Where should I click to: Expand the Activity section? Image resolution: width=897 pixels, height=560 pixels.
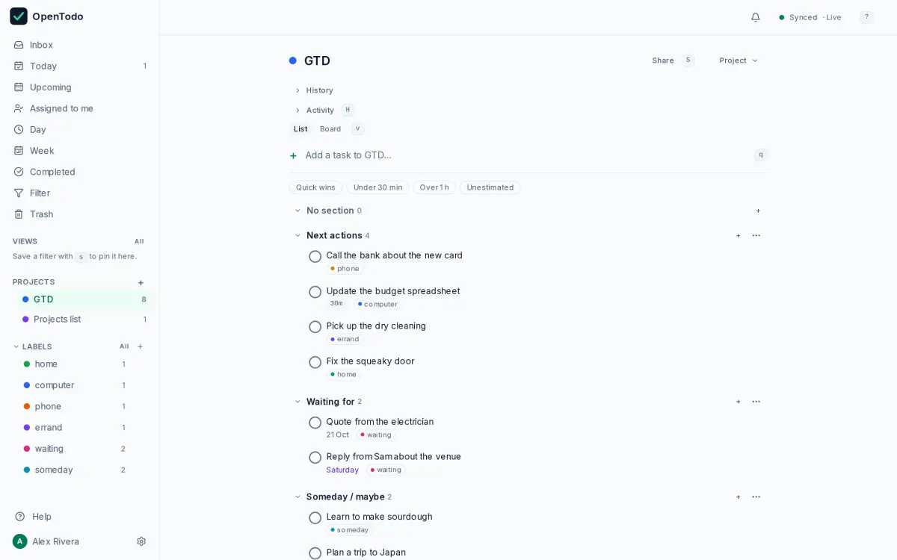(x=314, y=110)
